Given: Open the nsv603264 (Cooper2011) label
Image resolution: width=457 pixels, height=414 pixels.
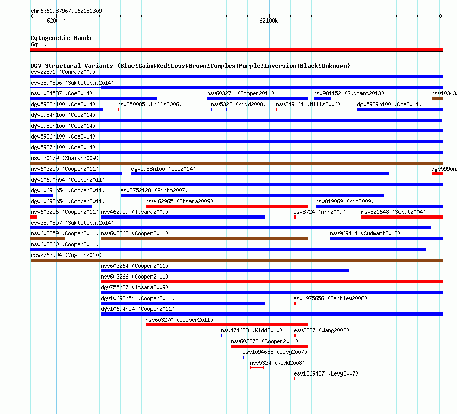Looking at the screenshot, I should tap(135, 266).
